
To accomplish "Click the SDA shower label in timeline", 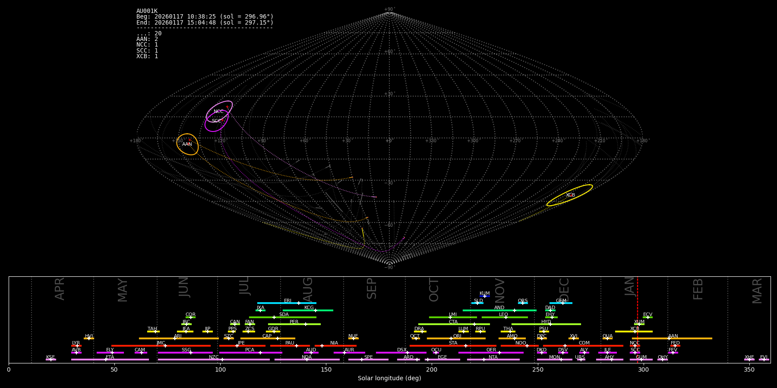I will (284, 315).
